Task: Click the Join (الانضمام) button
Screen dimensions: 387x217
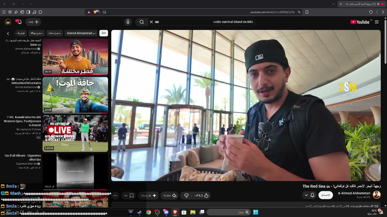Action: (x=326, y=195)
